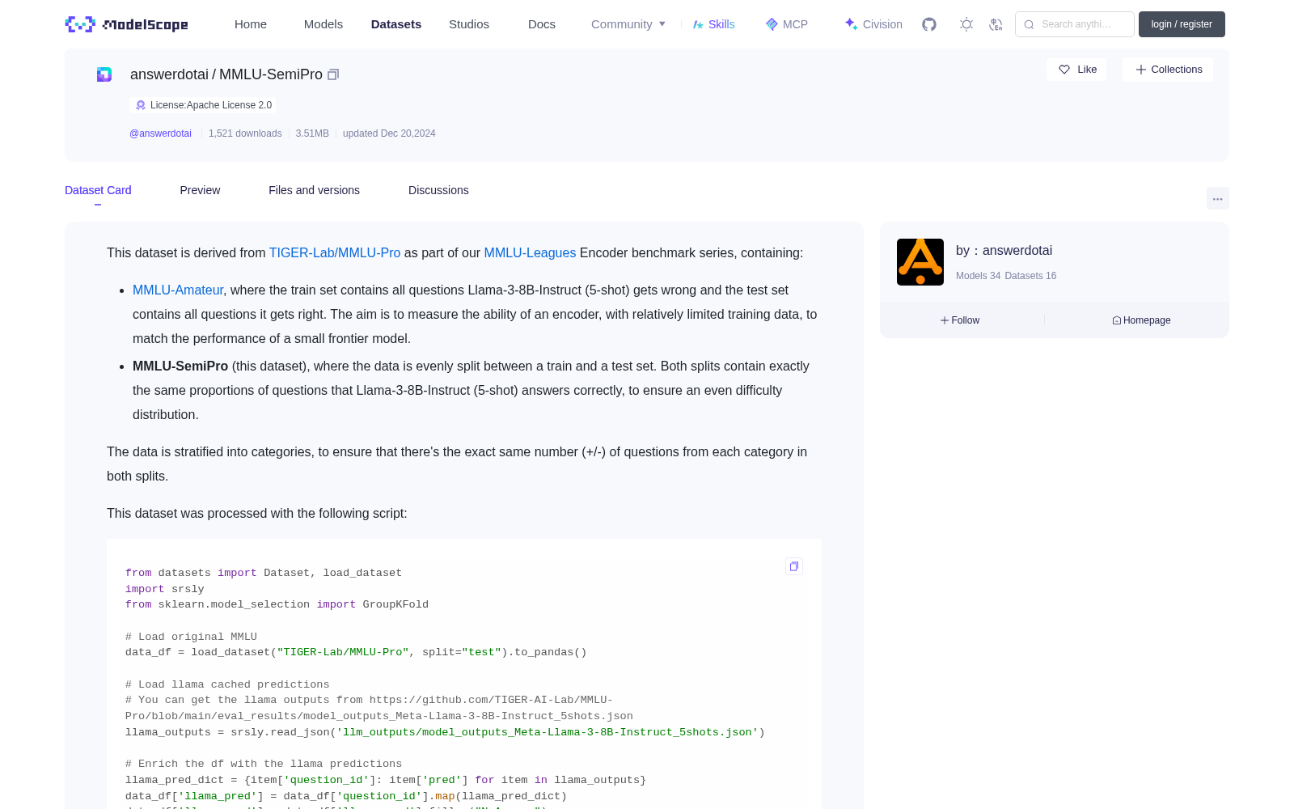Click the dataset avatar icon beside the title
The image size is (1294, 809).
[x=104, y=74]
